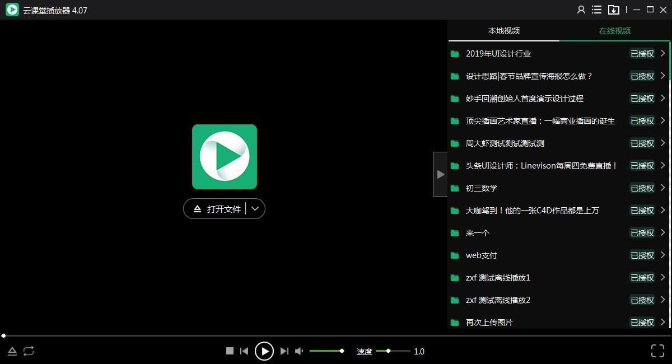
Task: Toggle loop playback mode
Action: [29, 351]
